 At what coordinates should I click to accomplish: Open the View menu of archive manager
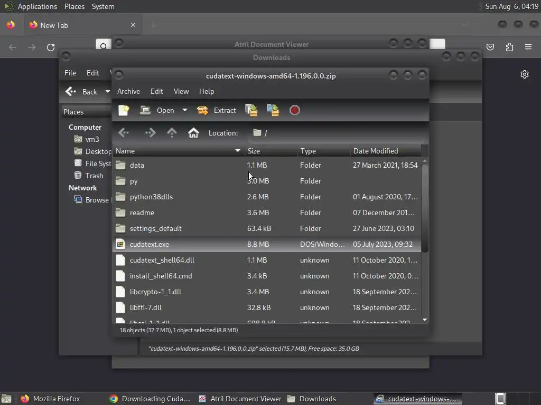[x=181, y=91]
